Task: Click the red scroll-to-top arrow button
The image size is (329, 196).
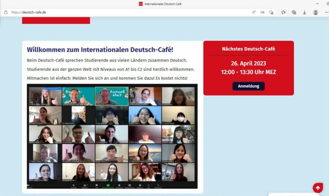Action: [318, 188]
